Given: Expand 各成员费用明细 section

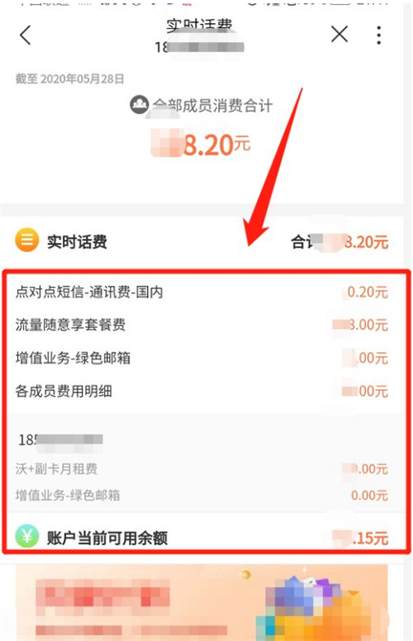Looking at the screenshot, I should [202, 391].
